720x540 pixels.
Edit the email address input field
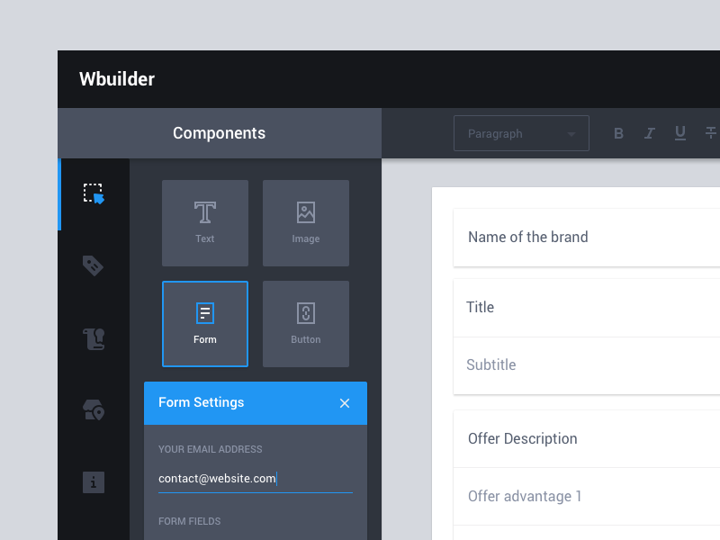pos(255,478)
